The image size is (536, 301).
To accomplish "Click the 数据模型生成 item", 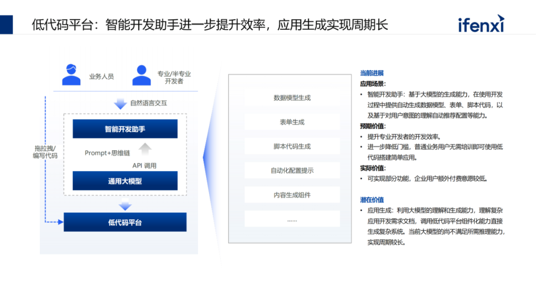I will tap(292, 98).
